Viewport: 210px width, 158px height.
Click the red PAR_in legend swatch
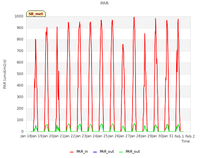pyautogui.click(x=72, y=152)
